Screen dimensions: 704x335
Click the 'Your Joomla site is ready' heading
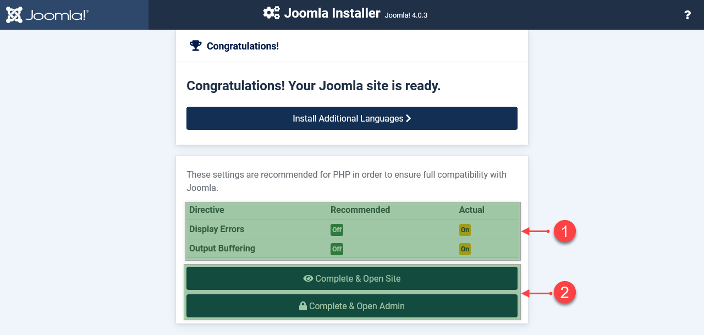tap(313, 86)
